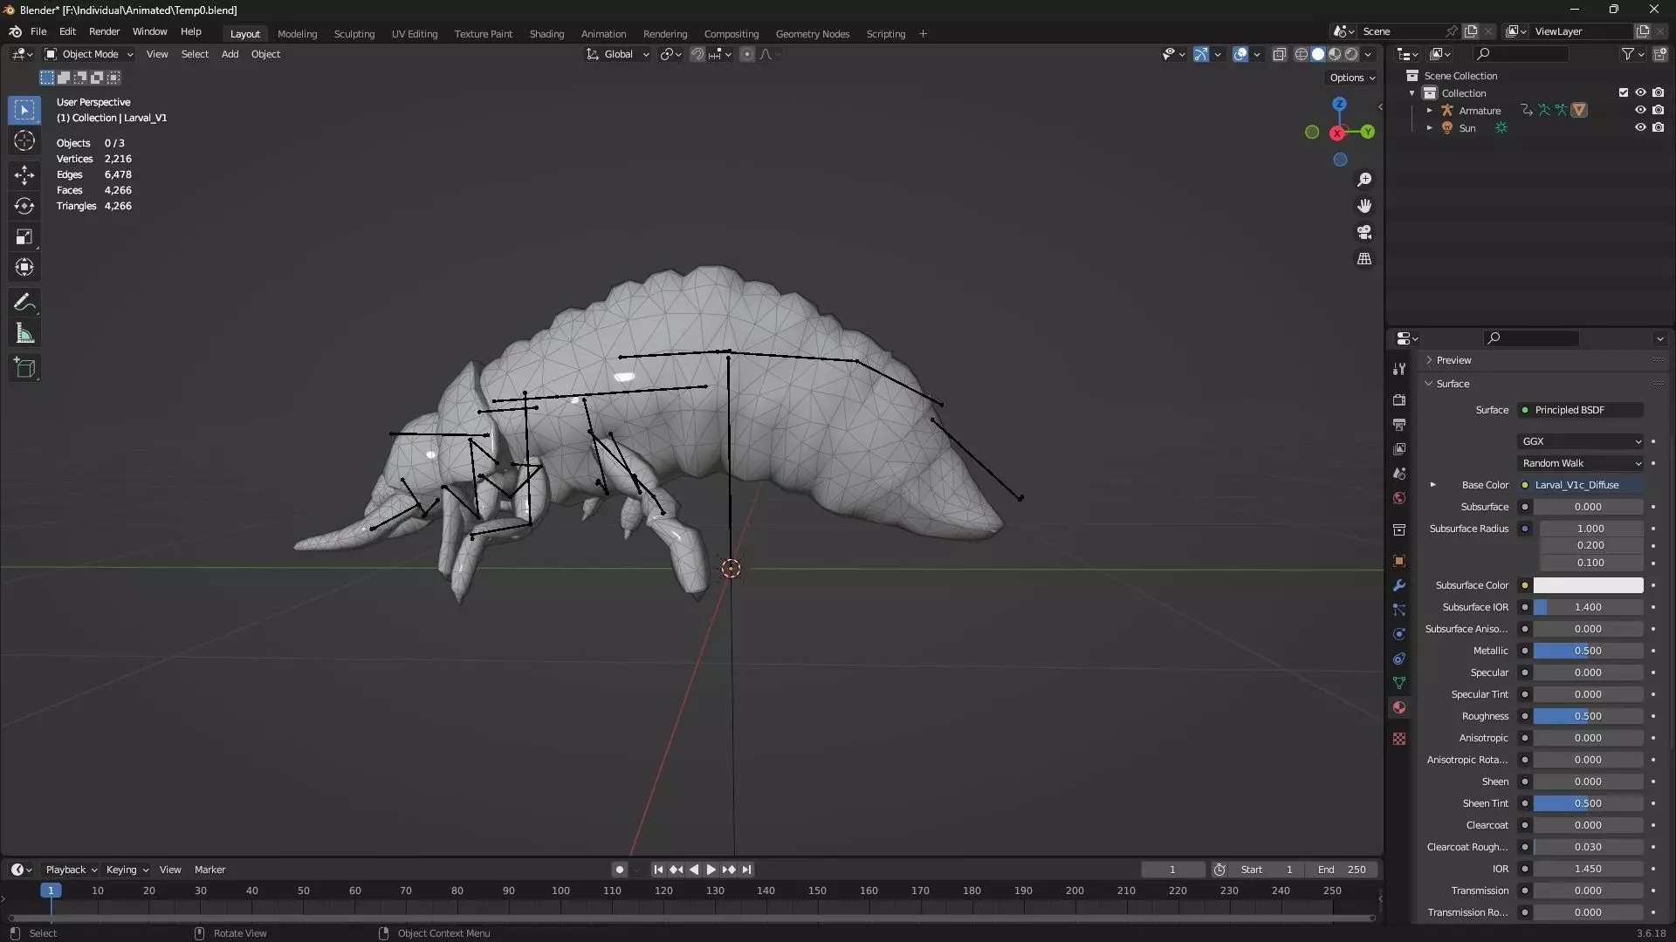The width and height of the screenshot is (1676, 942).
Task: Hide the Armature in viewport
Action: (1640, 110)
